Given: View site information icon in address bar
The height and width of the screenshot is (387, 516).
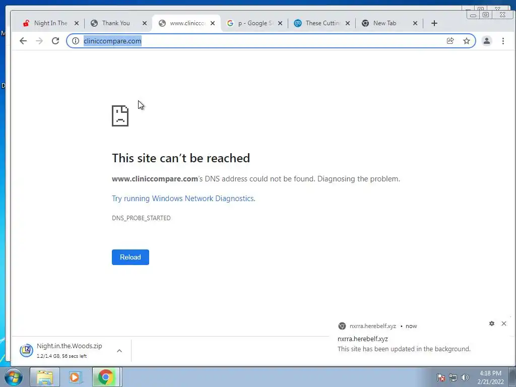Looking at the screenshot, I should pyautogui.click(x=76, y=41).
